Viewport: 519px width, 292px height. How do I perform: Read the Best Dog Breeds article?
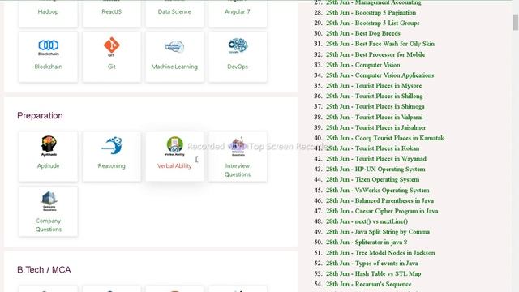tap(363, 33)
